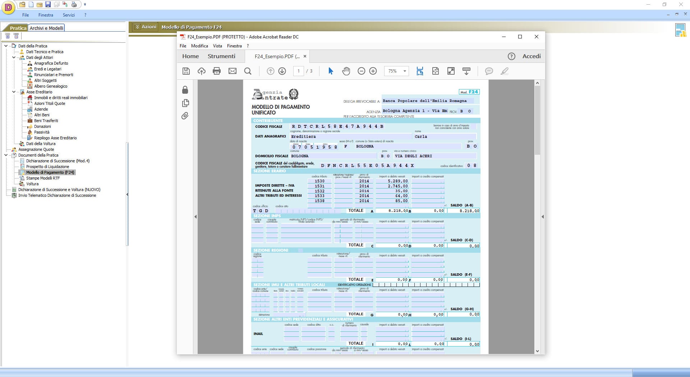Upload PDF to cloud icon in Acrobat
Screen dimensions: 690x377
click(202, 71)
